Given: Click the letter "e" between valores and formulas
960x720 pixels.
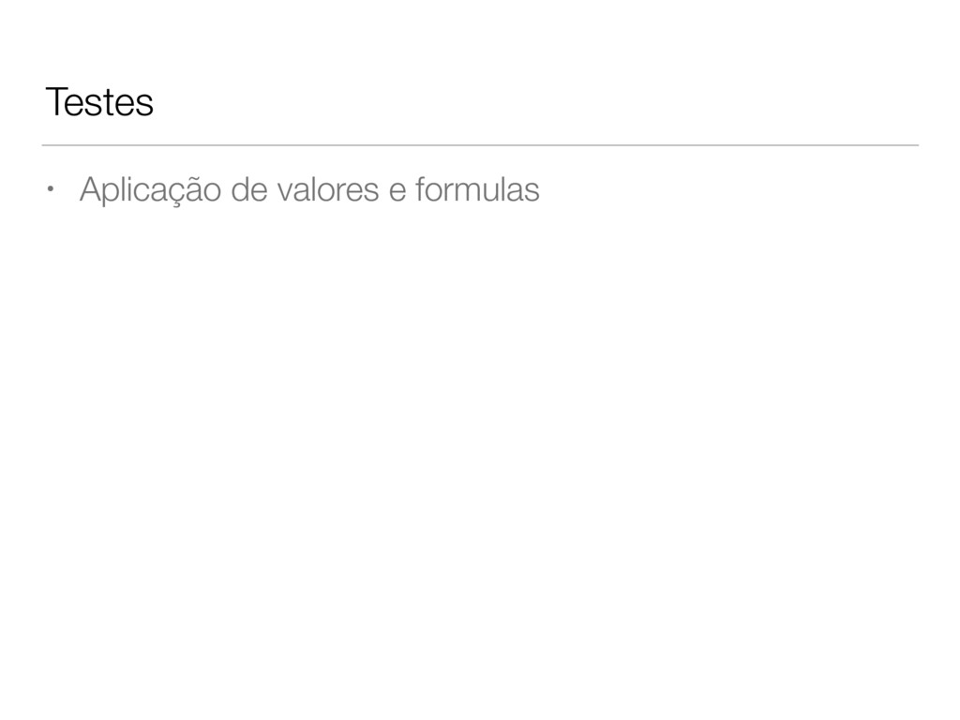Looking at the screenshot, I should [x=397, y=191].
